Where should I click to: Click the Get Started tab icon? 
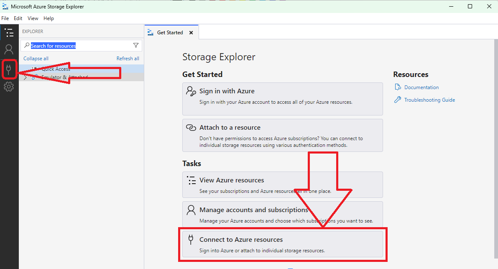click(x=151, y=32)
